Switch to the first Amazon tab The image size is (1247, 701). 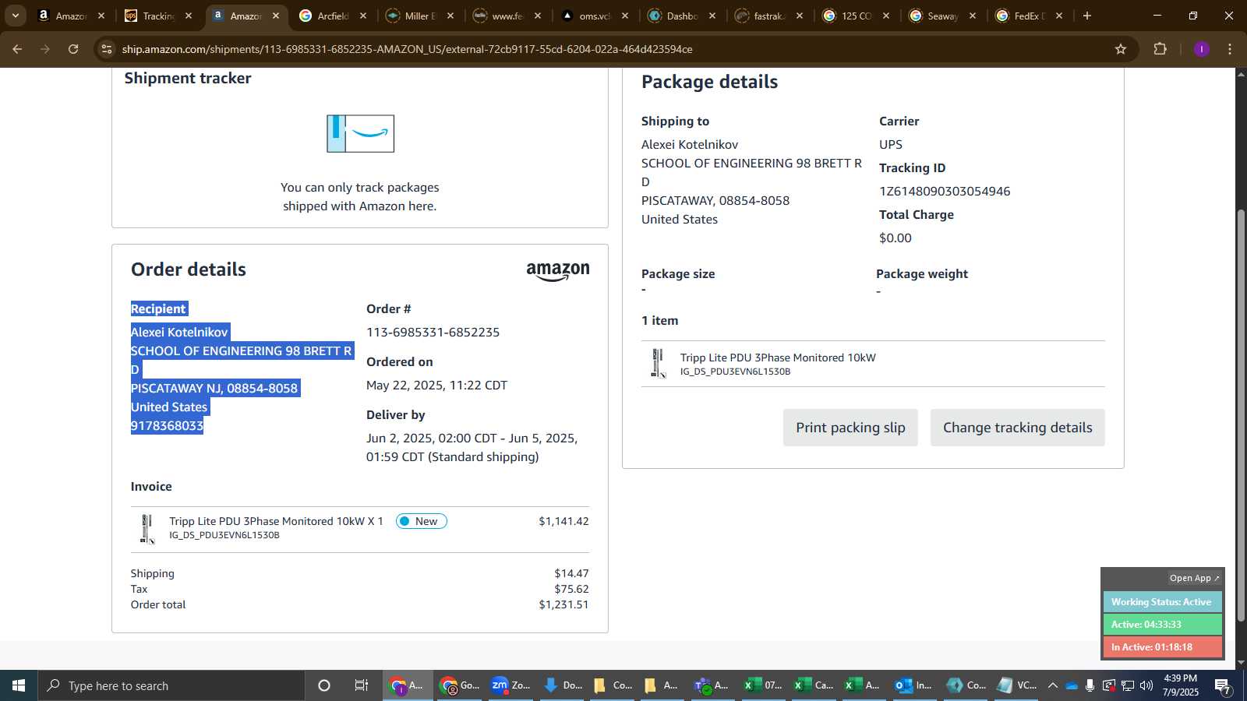point(70,16)
